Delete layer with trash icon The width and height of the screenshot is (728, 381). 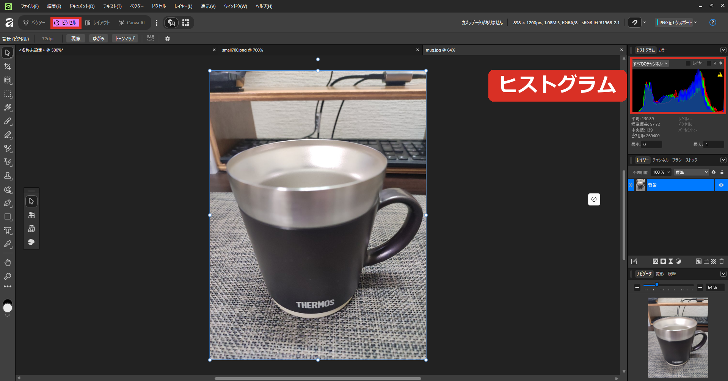pos(722,261)
